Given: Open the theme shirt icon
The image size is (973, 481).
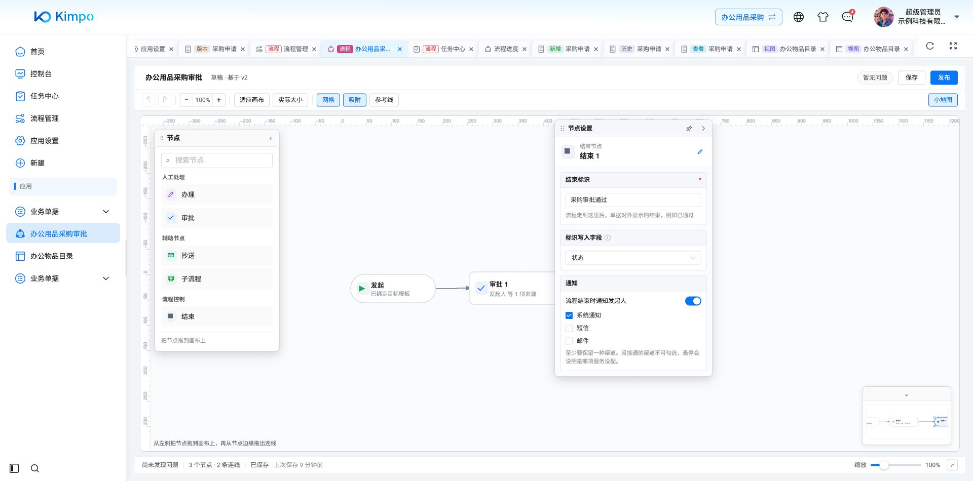Looking at the screenshot, I should click(823, 17).
